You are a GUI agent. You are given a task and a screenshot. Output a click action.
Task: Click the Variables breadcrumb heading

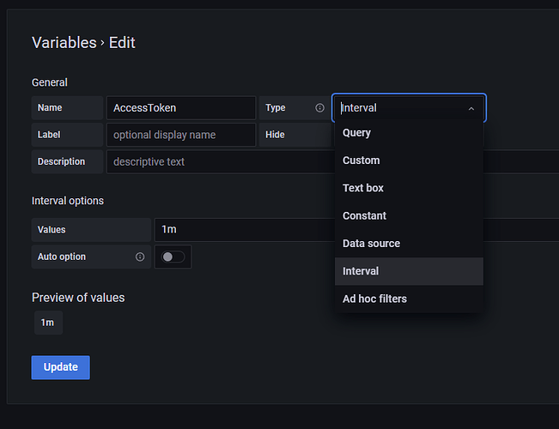[64, 42]
